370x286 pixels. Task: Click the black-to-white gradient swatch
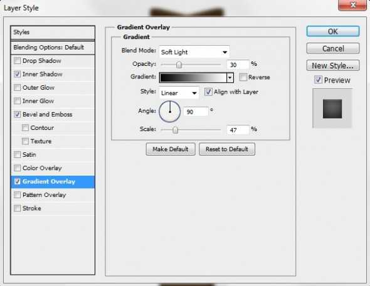click(x=193, y=77)
